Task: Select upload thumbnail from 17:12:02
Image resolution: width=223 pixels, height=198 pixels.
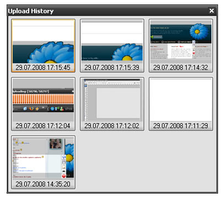Action: coord(112,104)
